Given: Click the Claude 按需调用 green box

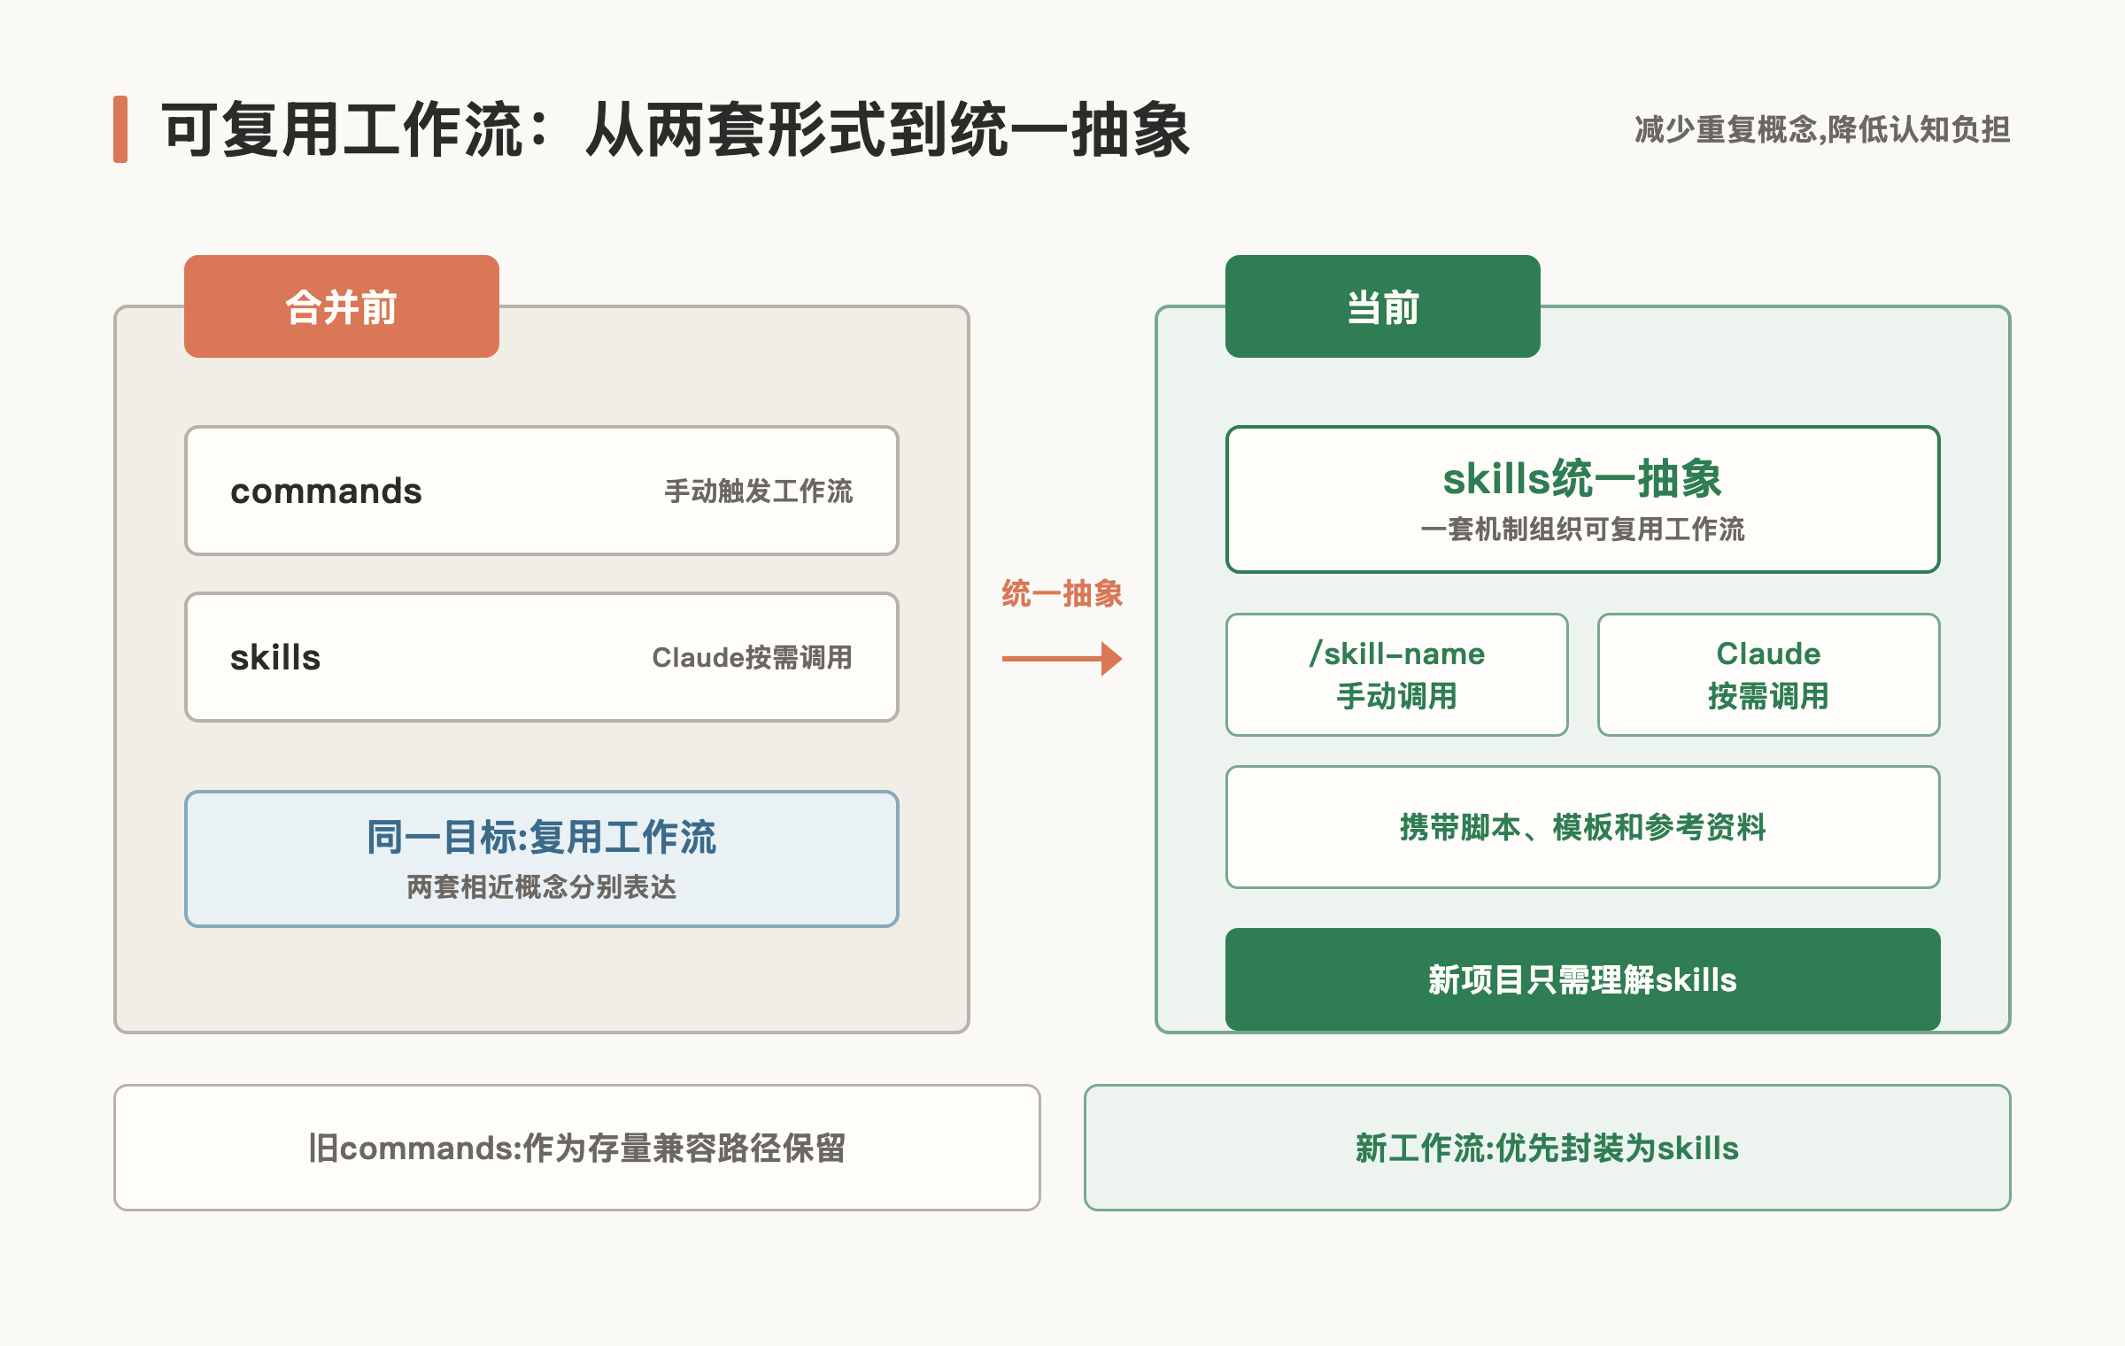Looking at the screenshot, I should 1769,675.
